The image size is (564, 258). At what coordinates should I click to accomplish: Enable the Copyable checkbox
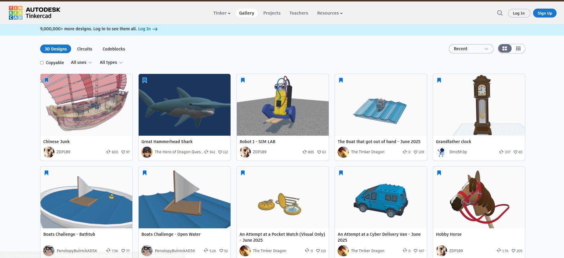pyautogui.click(x=42, y=63)
